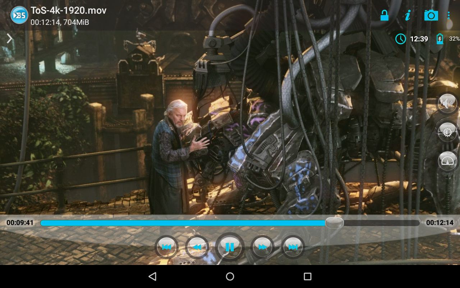Click the seek bar slider handle

coord(334,223)
